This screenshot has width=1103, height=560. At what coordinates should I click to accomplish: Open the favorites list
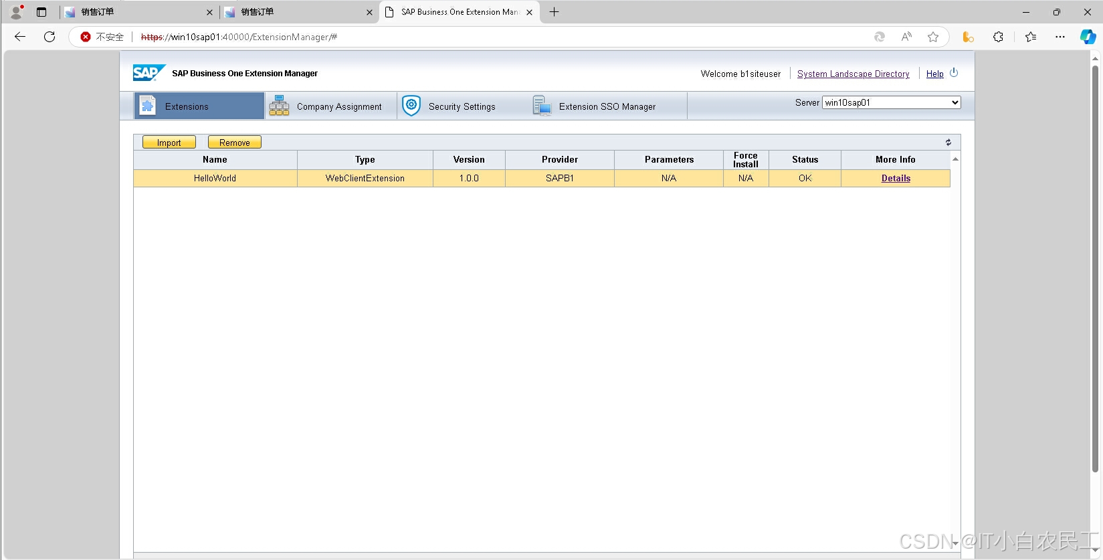click(x=1031, y=37)
